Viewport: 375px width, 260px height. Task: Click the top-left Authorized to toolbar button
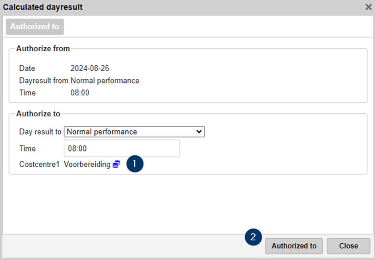point(35,27)
